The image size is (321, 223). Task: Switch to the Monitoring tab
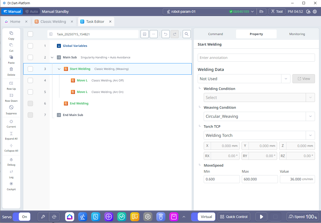coord(297,34)
